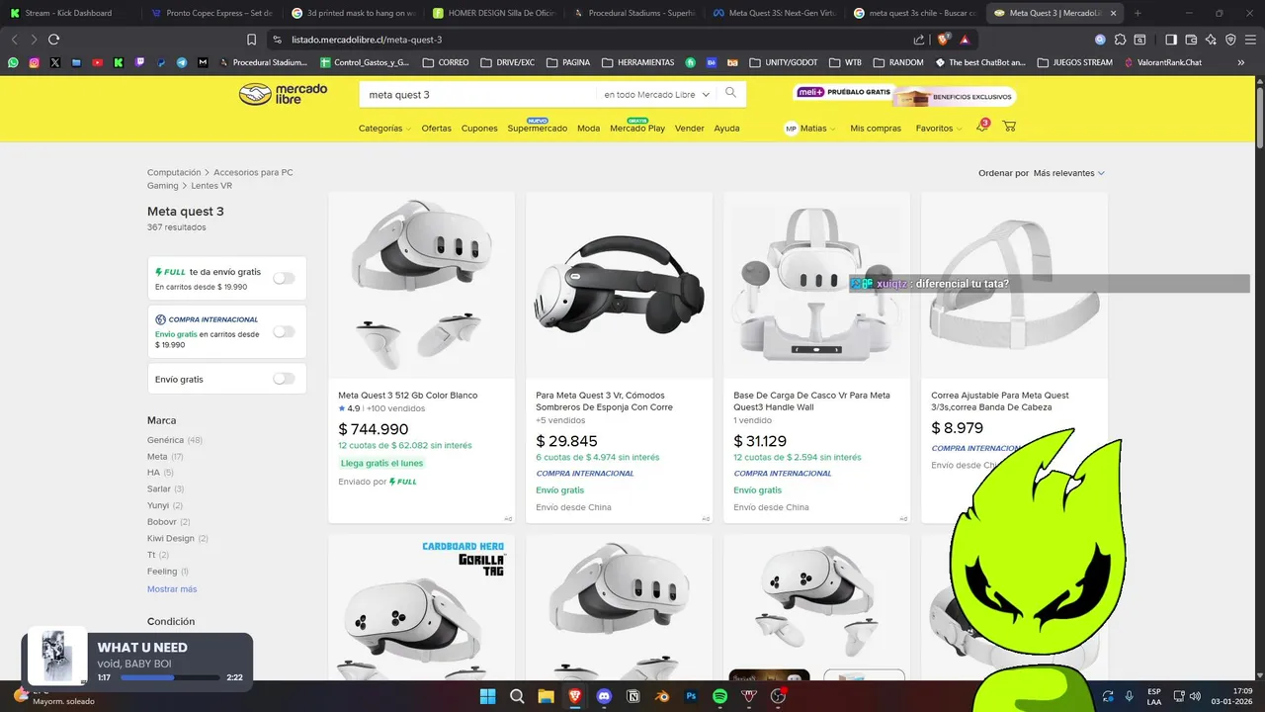Viewport: 1265px width, 712px height.
Task: Click the meta quest 3 search field
Action: click(x=479, y=95)
